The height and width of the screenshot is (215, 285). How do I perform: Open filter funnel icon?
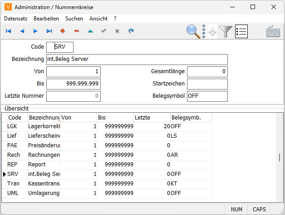[226, 31]
